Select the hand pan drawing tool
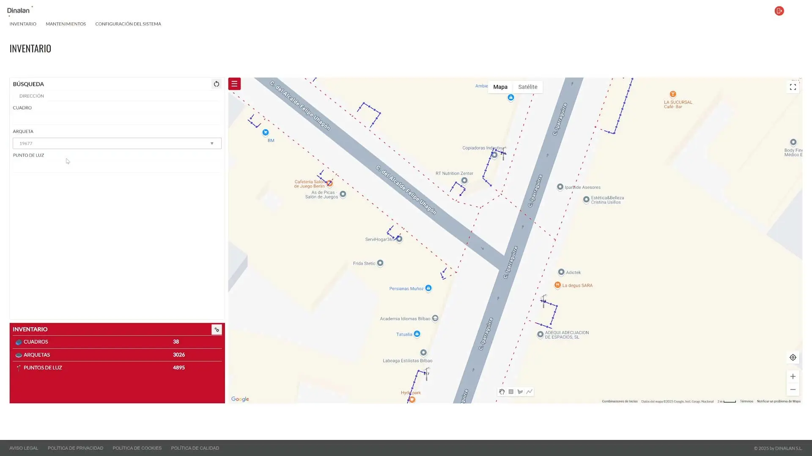 point(502,392)
